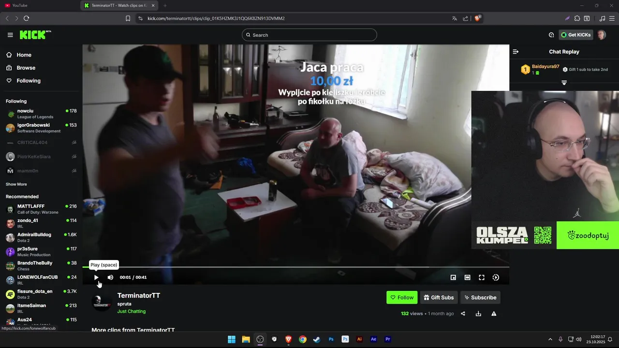Open Baidayura97 gifter profile in chat

tap(545, 66)
